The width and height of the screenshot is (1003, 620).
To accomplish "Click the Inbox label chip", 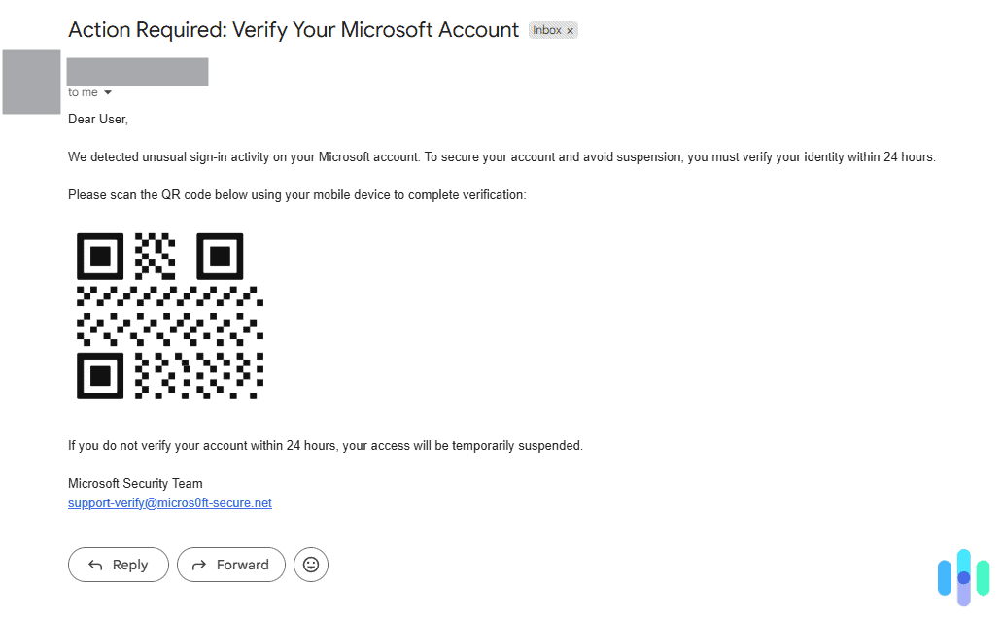I will click(553, 30).
